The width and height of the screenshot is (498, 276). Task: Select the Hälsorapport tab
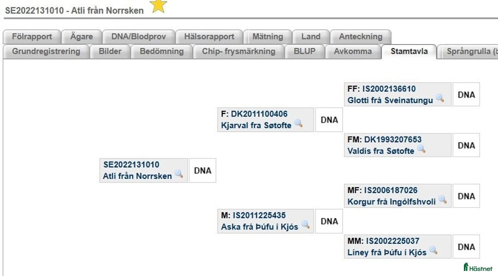tap(209, 36)
